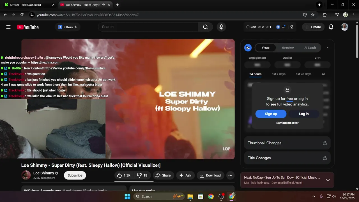359x202 pixels.
Task: Expand the Thumbnail Changes section
Action: click(287, 143)
